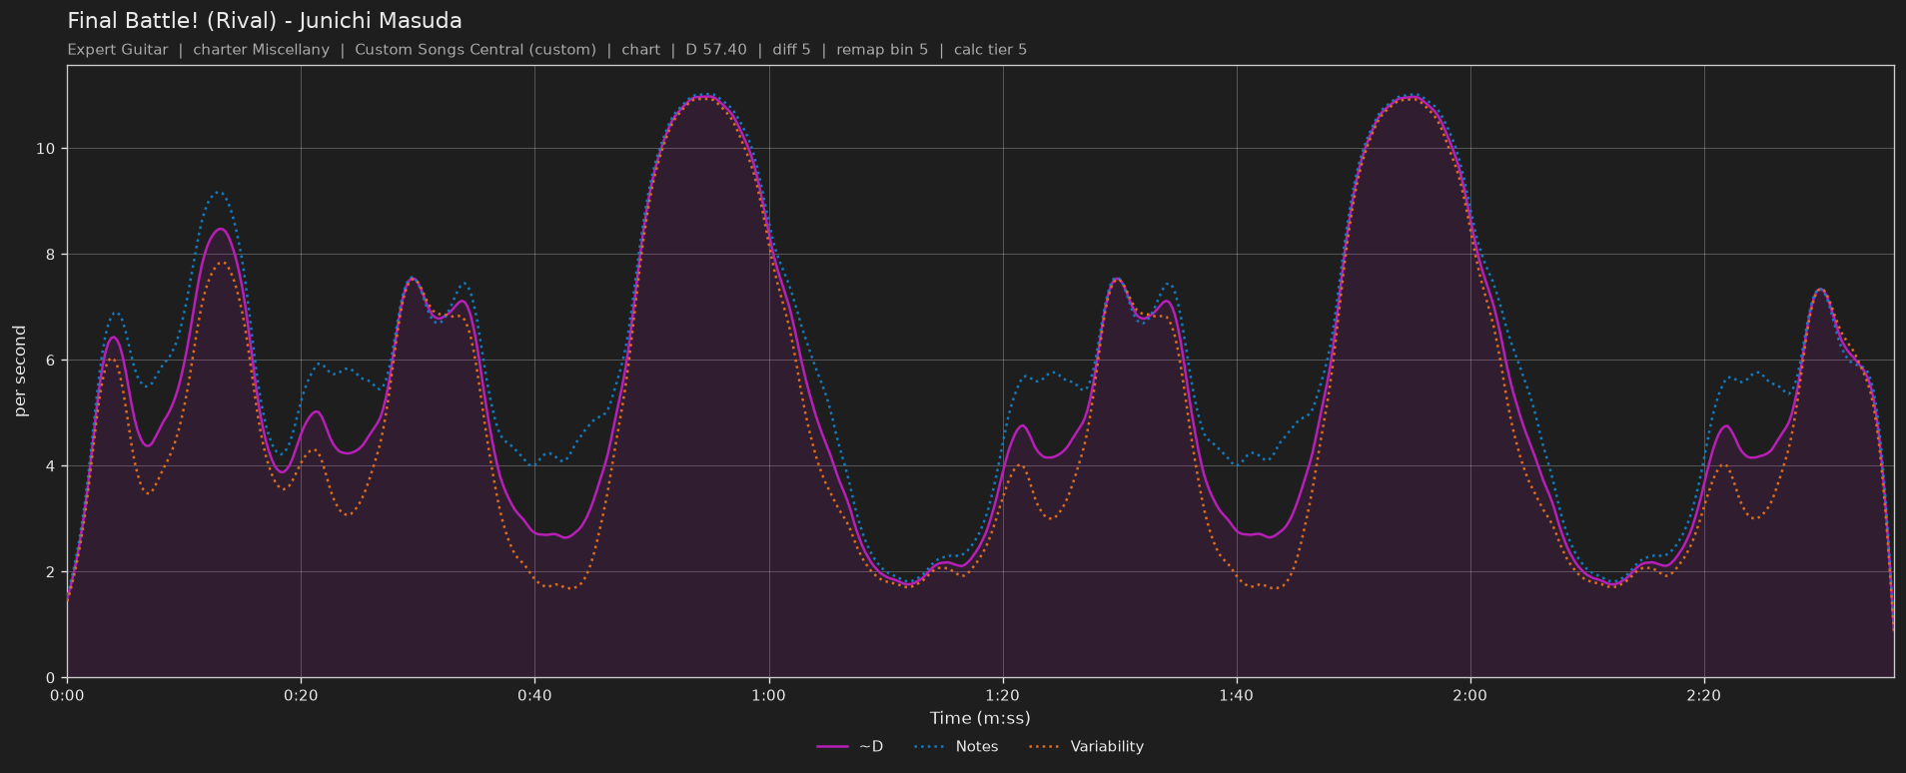Click the 0:00 time tick label
Screen dimensions: 1906x773
[67, 695]
